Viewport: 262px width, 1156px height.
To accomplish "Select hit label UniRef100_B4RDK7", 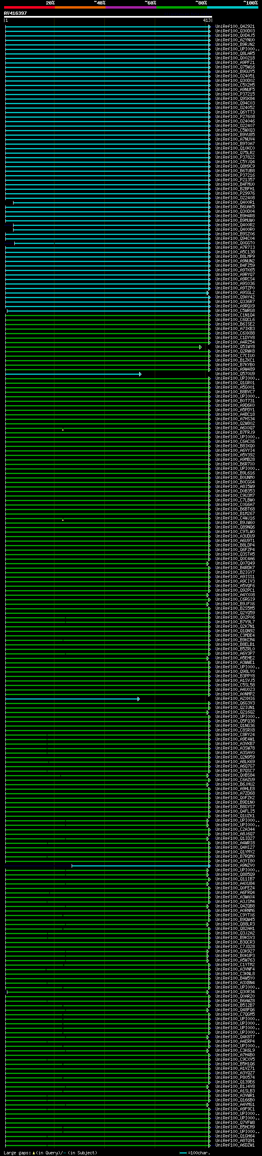I will click(235, 568).
